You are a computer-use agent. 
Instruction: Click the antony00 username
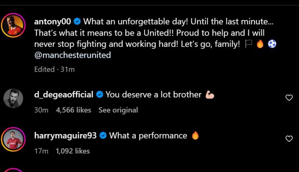tap(52, 22)
